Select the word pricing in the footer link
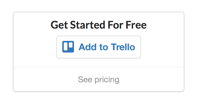This screenshot has width=202, height=108. (107, 80)
